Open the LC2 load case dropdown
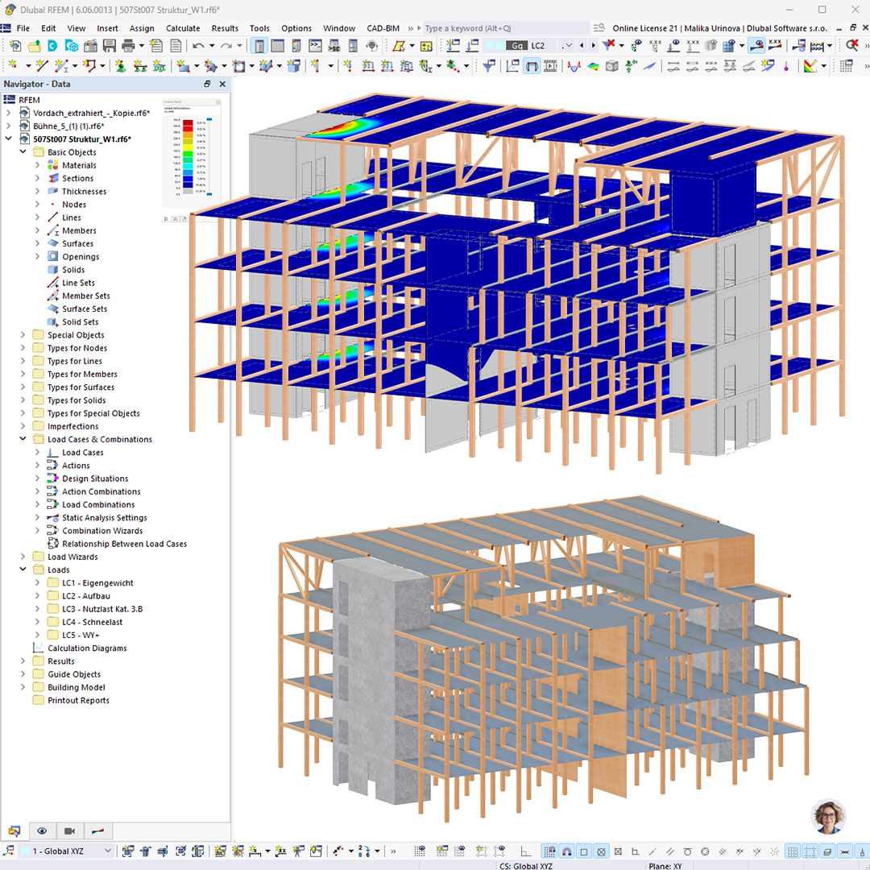 [x=568, y=45]
